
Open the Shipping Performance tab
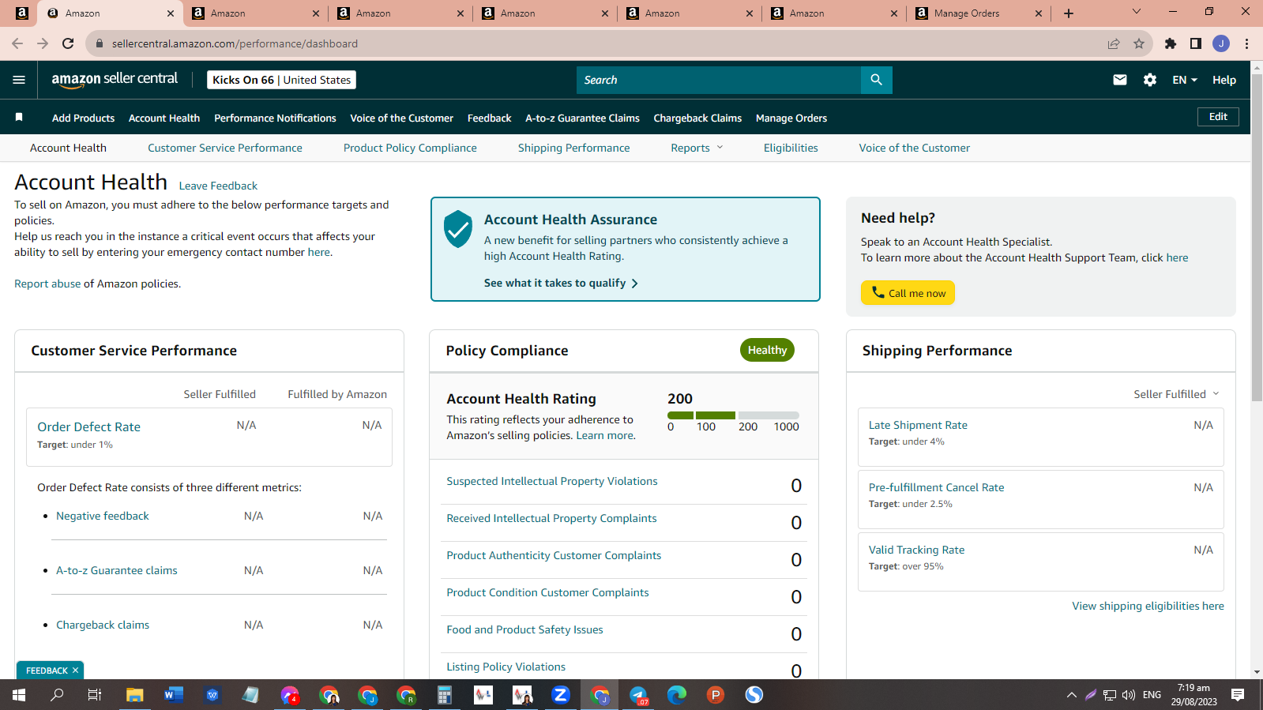574,148
